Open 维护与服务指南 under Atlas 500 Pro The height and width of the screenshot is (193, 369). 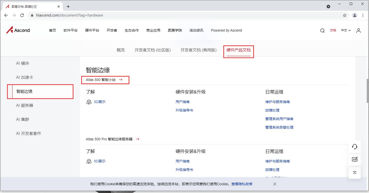[278, 161]
